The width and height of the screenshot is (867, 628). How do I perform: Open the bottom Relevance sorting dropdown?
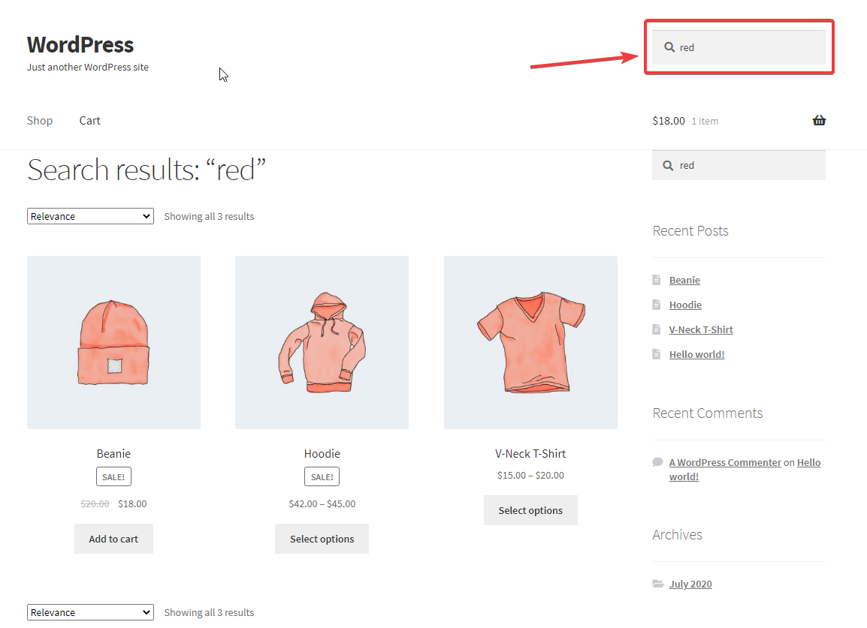(x=90, y=612)
